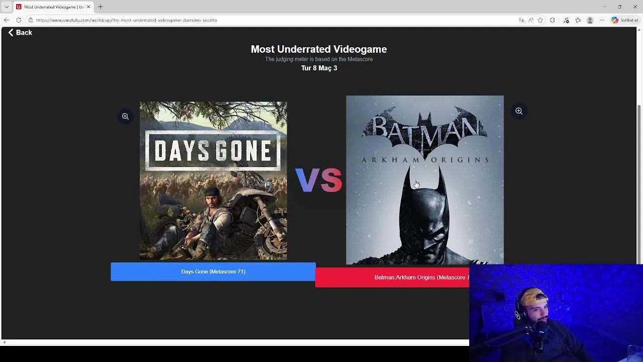Select the Days Gone cover image

(213, 181)
